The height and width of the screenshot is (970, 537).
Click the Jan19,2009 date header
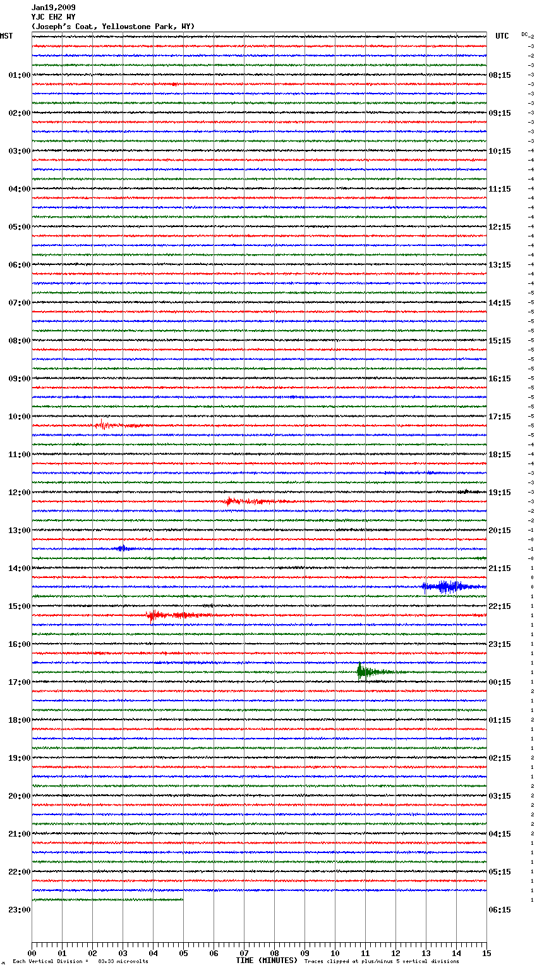pos(53,8)
